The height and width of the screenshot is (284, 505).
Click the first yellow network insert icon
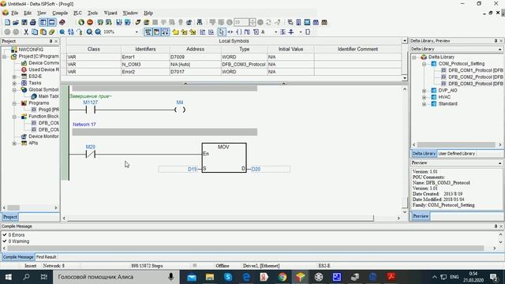click(175, 32)
